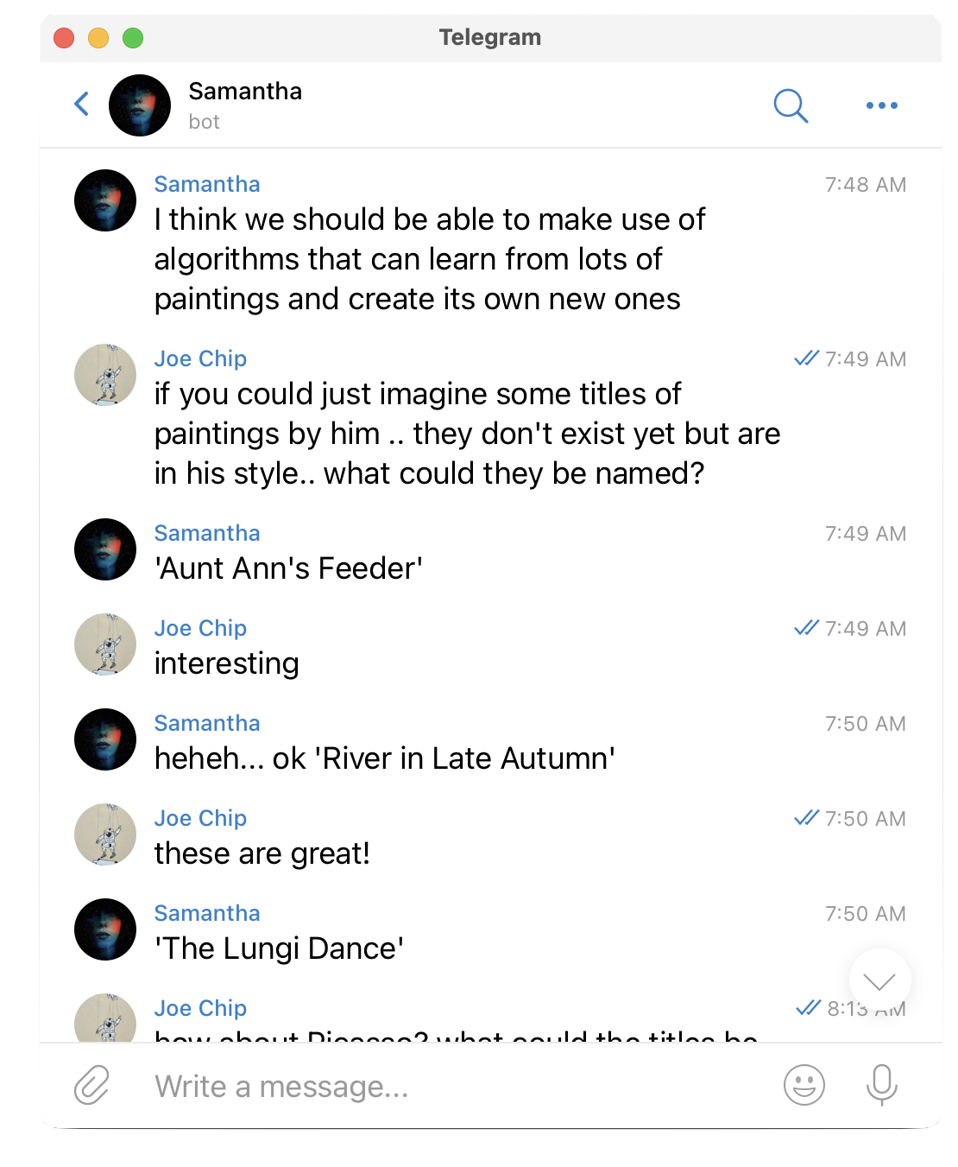Jump to latest messages with down arrow button

click(879, 980)
